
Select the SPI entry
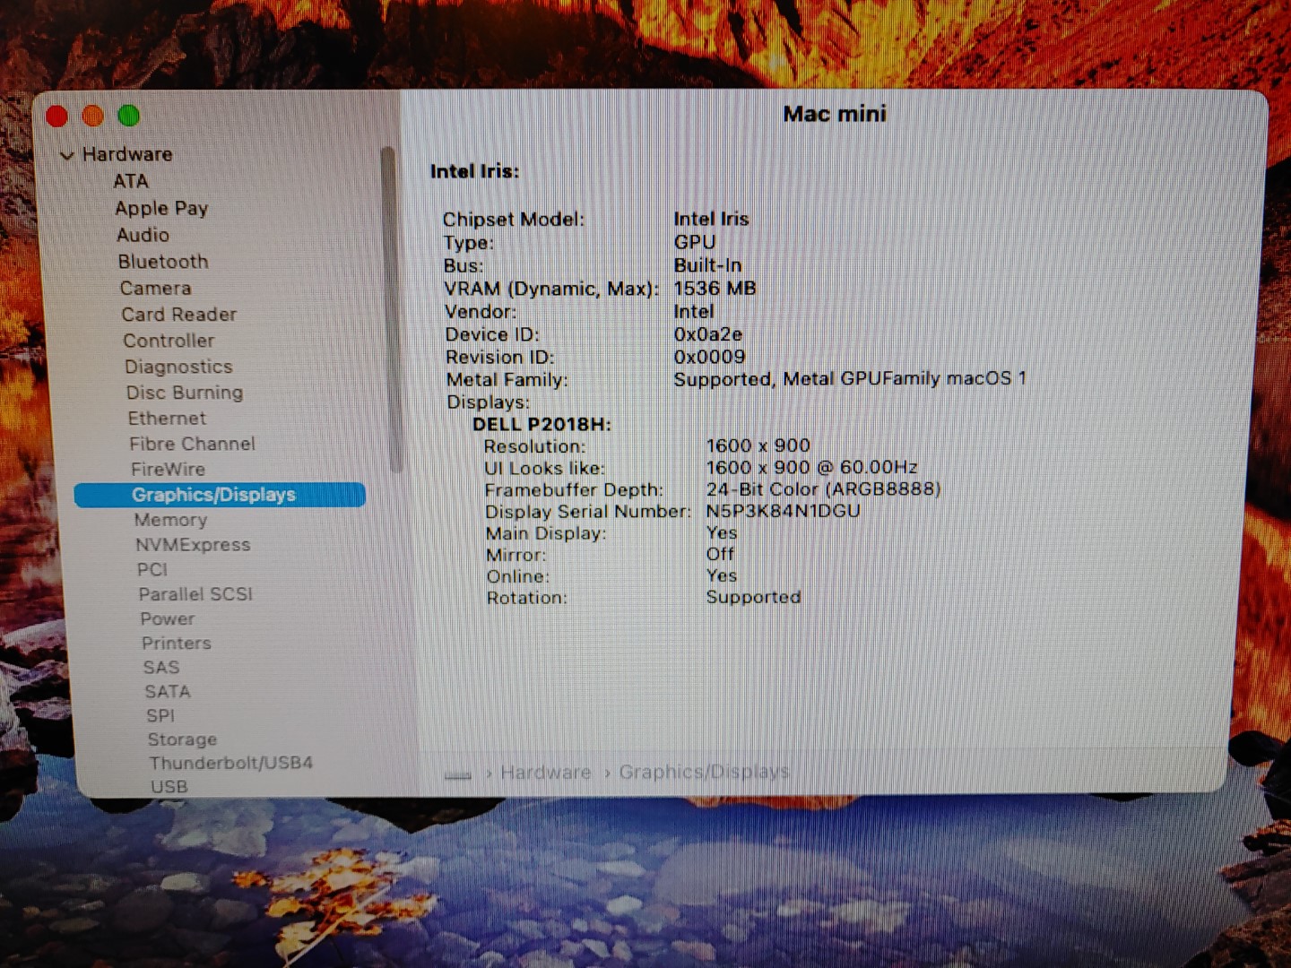(160, 716)
